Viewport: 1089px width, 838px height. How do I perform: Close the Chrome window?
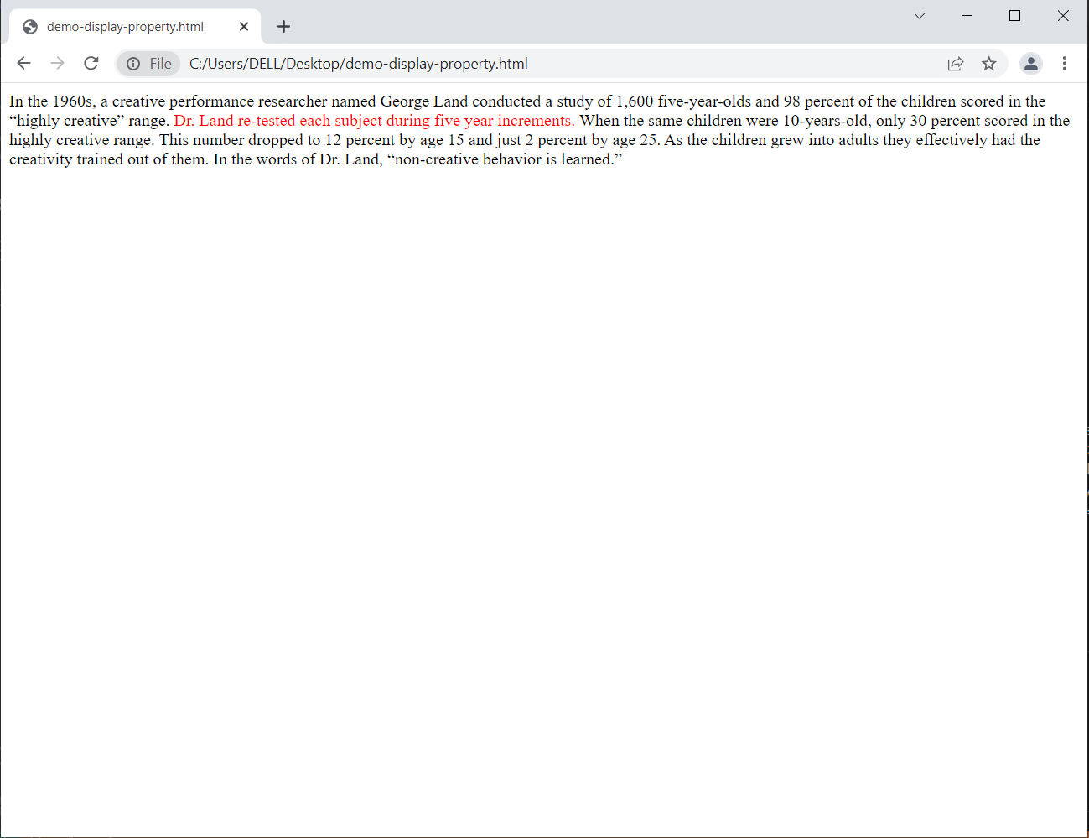coord(1062,16)
